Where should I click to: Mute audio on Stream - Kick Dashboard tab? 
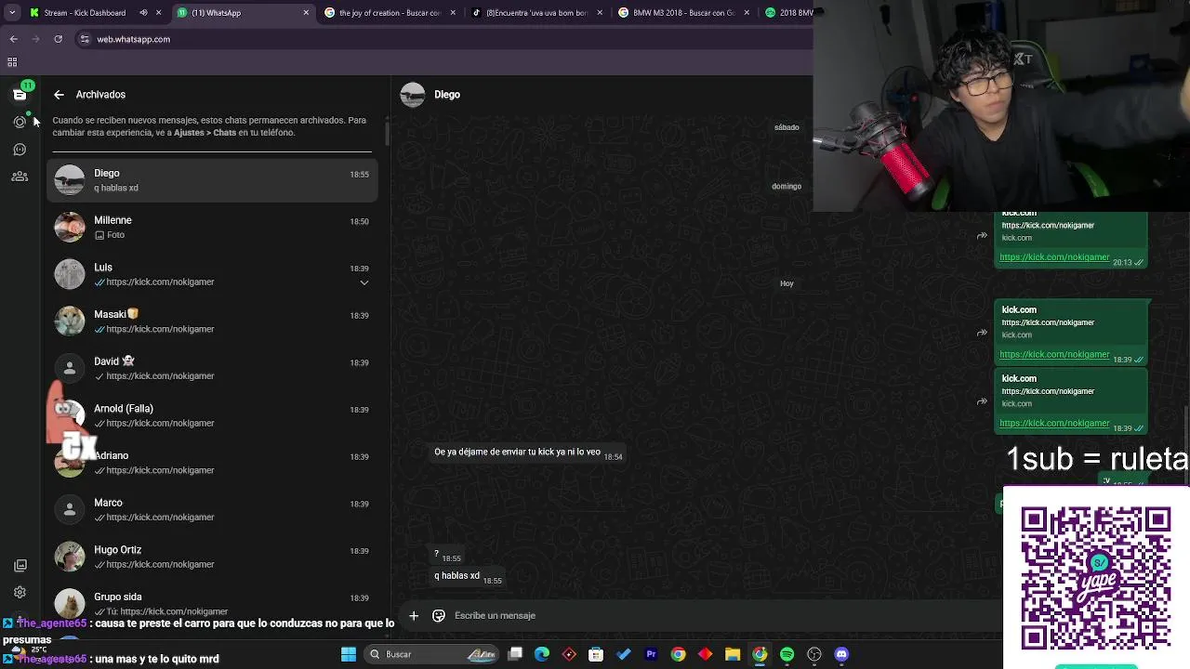click(x=143, y=13)
